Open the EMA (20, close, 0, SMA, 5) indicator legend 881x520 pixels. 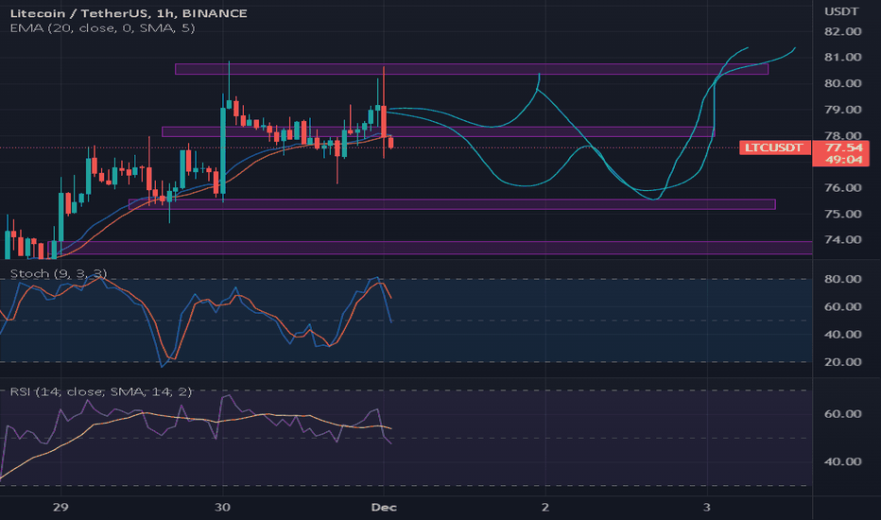pos(102,27)
